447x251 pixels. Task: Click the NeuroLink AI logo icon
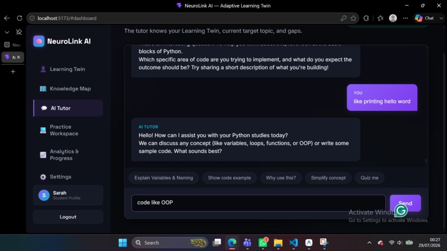pos(39,42)
